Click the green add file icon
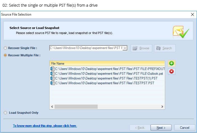The height and width of the screenshot is (133, 197). (172, 64)
